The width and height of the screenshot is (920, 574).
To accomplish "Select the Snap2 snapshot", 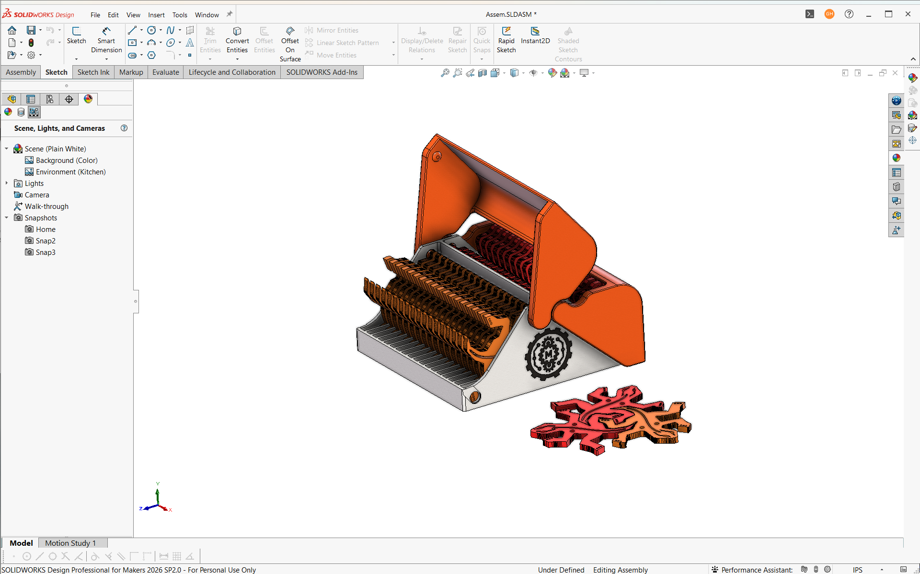I will click(46, 241).
